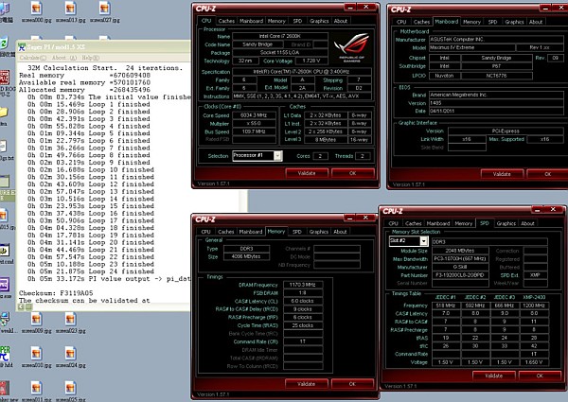568x402 pixels.
Task: Click Validate in CPU-Z Mainboard window
Action: [x=502, y=174]
